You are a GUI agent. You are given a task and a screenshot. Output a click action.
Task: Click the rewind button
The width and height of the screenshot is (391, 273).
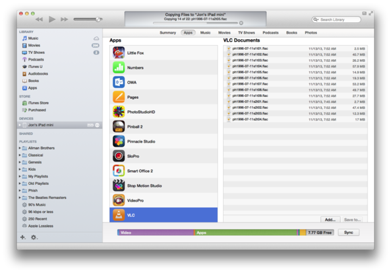click(39, 19)
